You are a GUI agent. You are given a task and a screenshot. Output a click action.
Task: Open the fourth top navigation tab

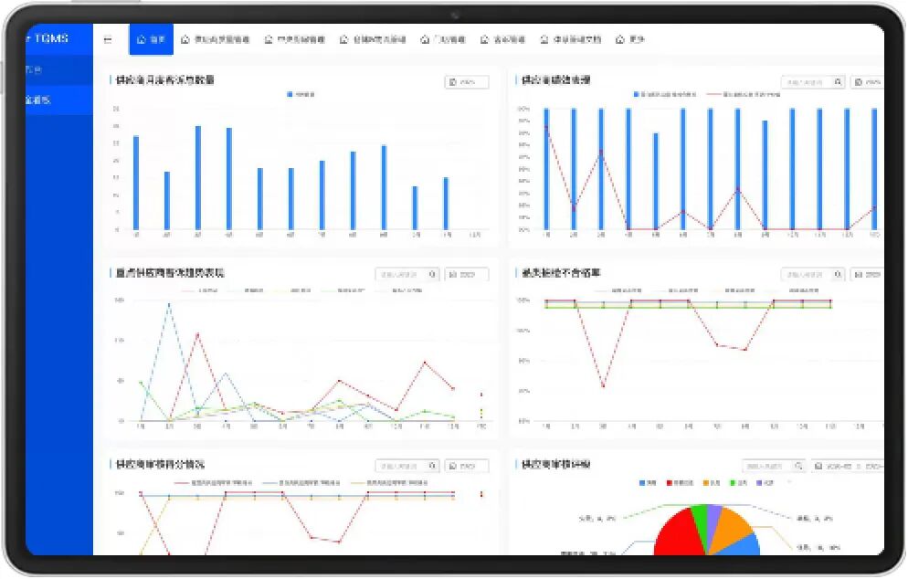(373, 39)
